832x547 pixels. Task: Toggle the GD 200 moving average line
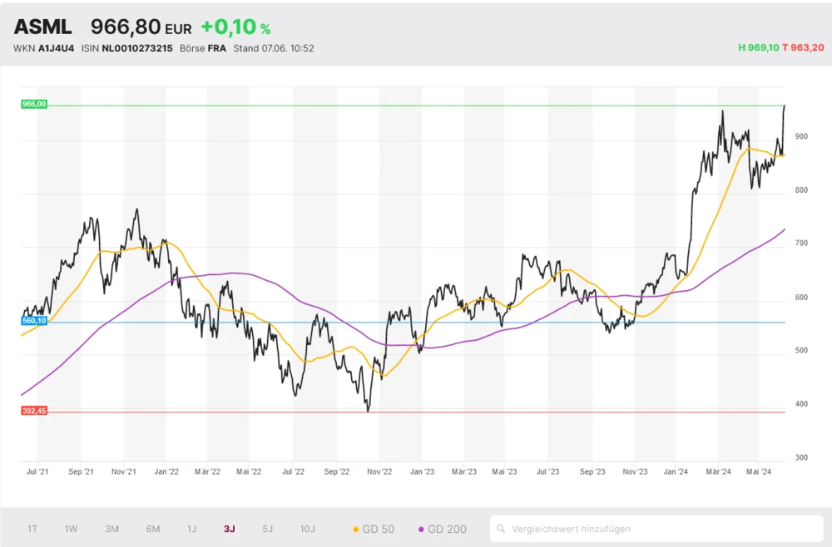pyautogui.click(x=444, y=529)
